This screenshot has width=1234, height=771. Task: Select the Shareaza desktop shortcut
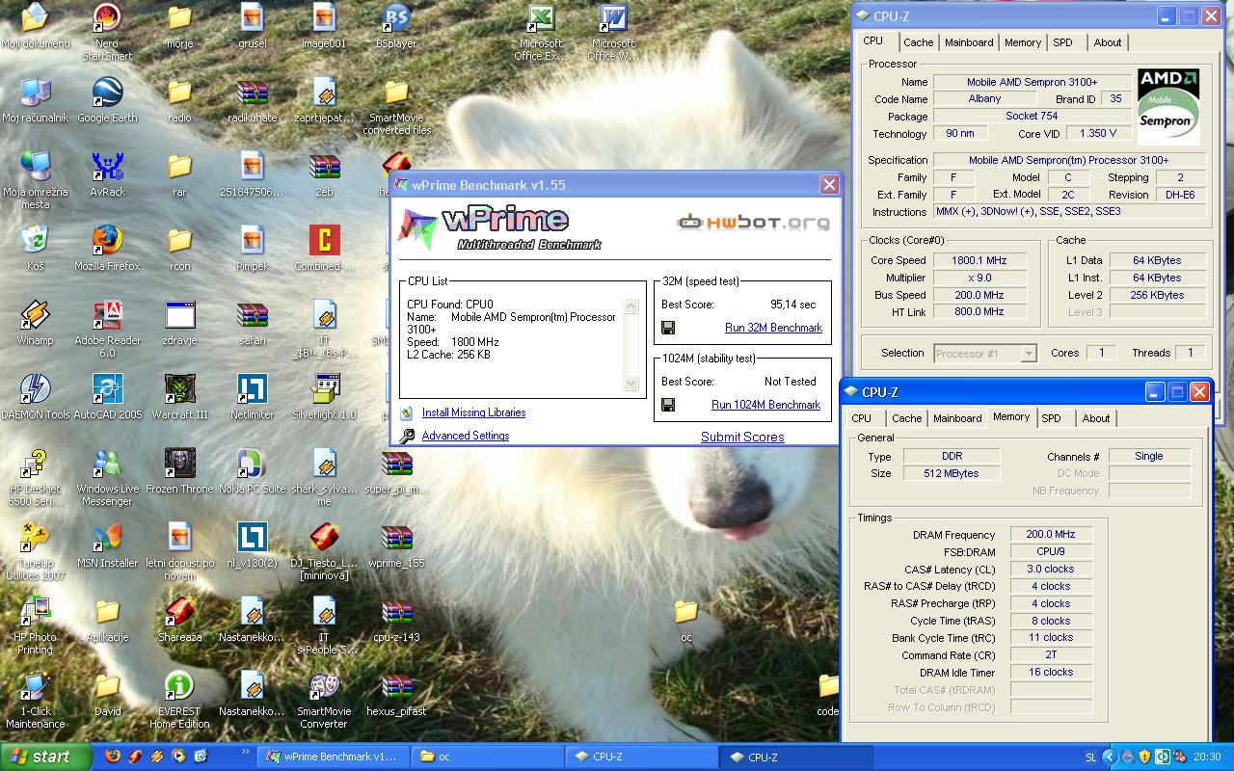pos(179,611)
